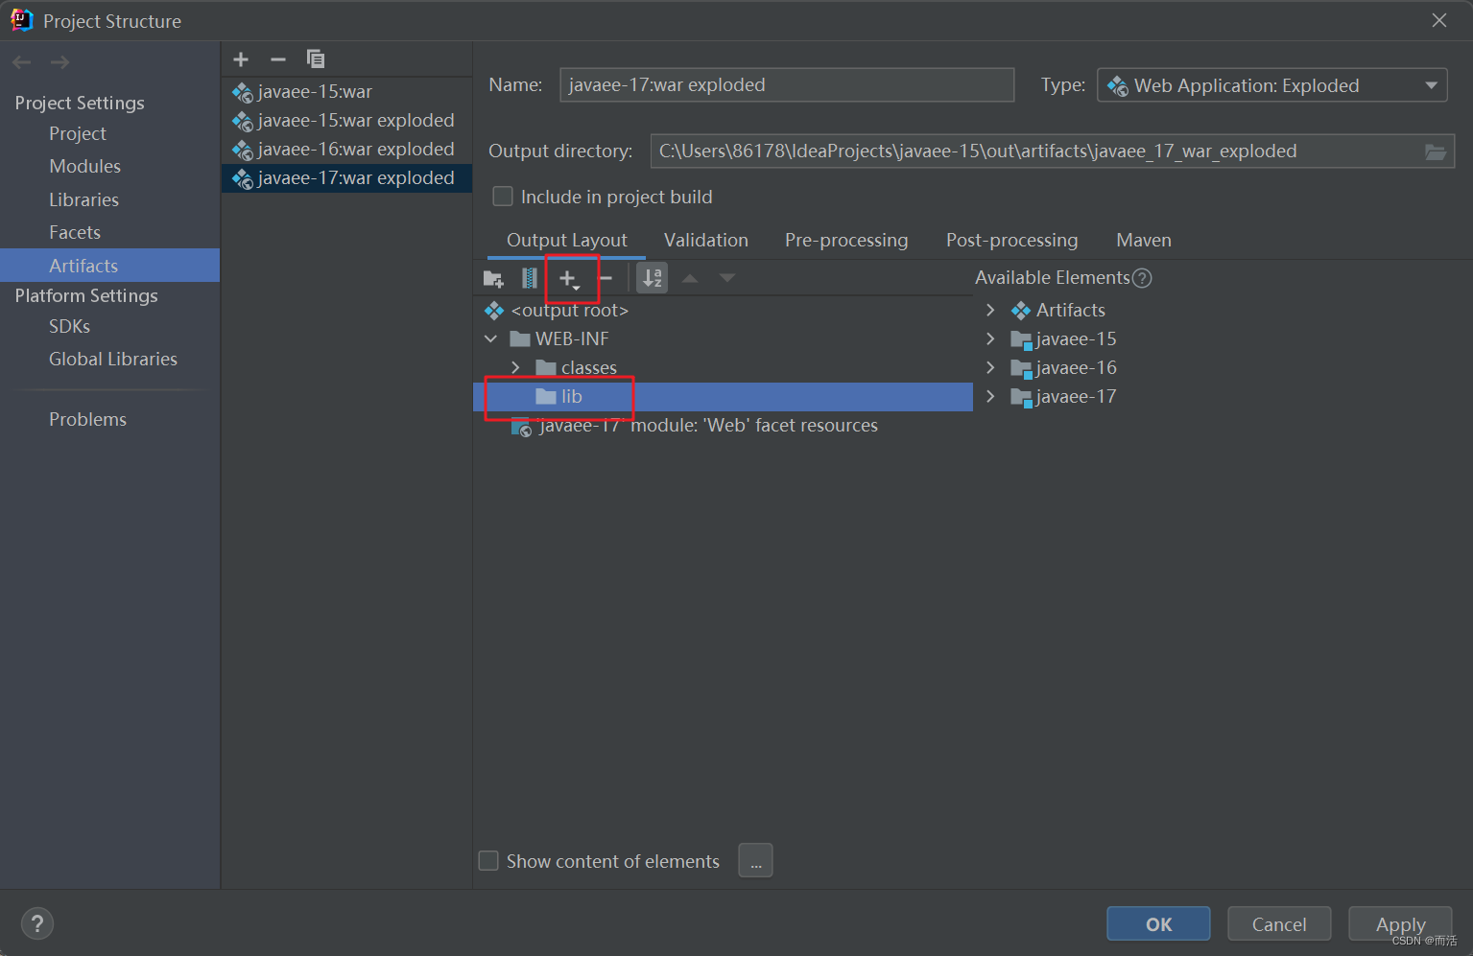Expand Artifacts in Available Elements

pos(990,311)
